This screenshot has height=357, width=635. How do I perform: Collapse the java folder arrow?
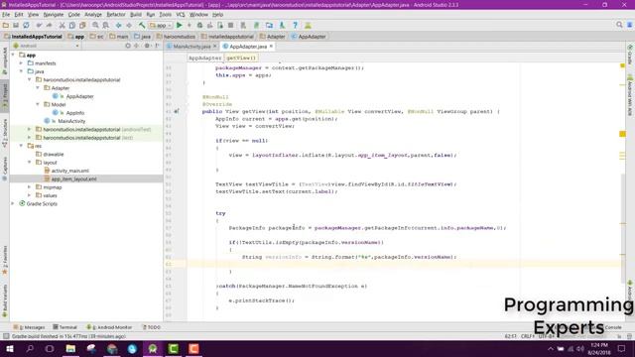[21, 71]
